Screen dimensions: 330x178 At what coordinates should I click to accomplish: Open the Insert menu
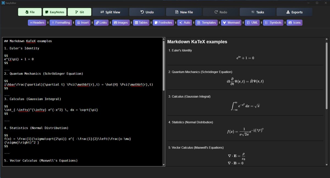tap(83, 23)
